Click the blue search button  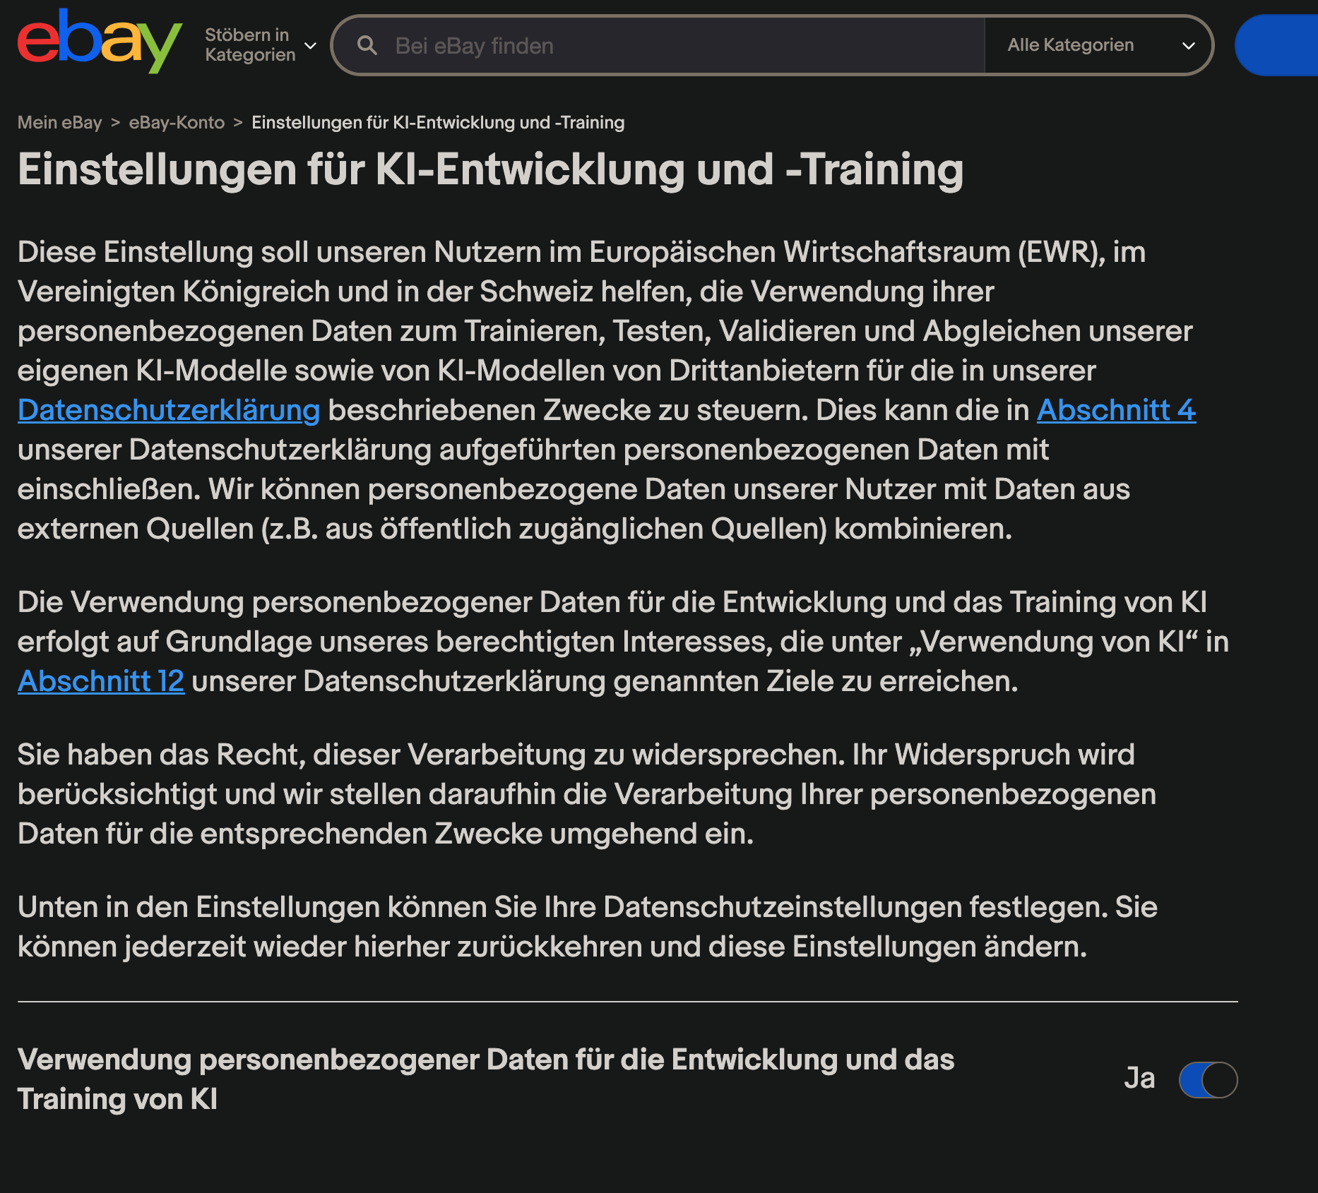click(1276, 45)
